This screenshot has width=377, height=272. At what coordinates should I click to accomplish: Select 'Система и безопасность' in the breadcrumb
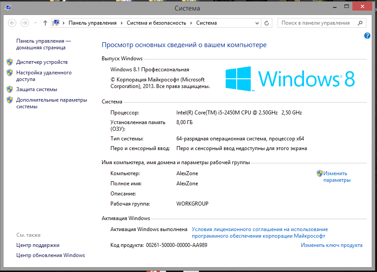(156, 23)
